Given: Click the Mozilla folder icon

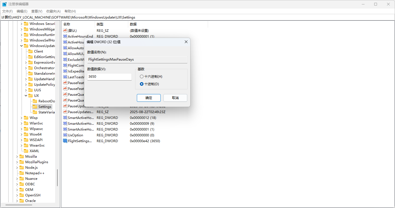Looking at the screenshot, I should [x=22, y=156].
